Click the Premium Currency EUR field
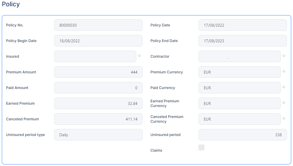 coord(239,72)
